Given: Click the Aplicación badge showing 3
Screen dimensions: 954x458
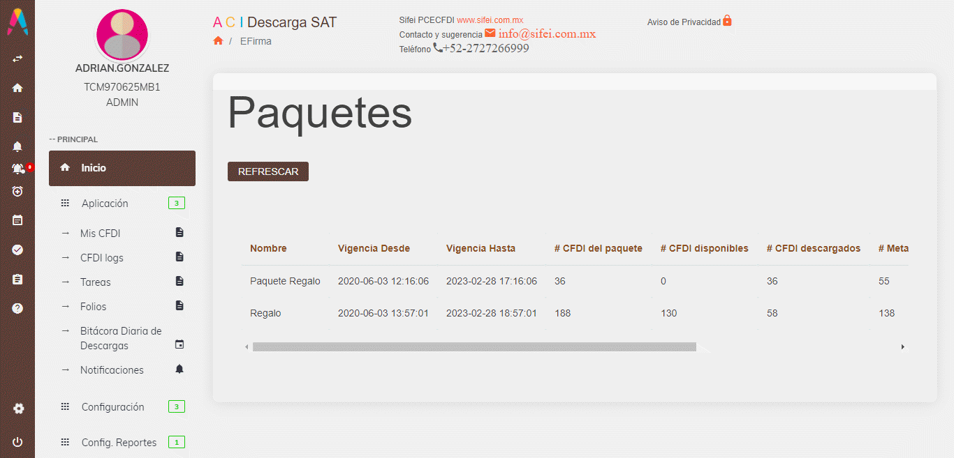Looking at the screenshot, I should [177, 204].
